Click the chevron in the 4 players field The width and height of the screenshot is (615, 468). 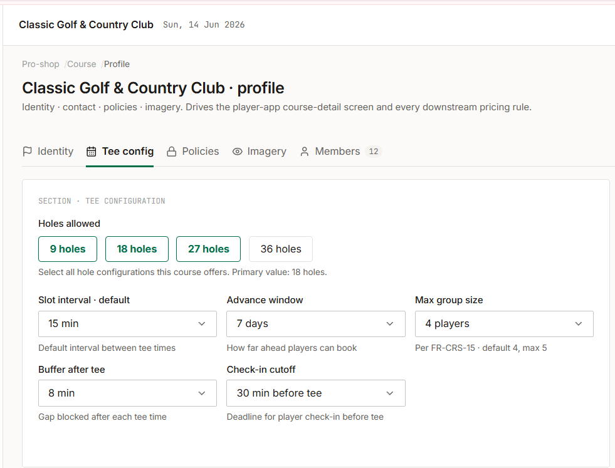(x=578, y=324)
